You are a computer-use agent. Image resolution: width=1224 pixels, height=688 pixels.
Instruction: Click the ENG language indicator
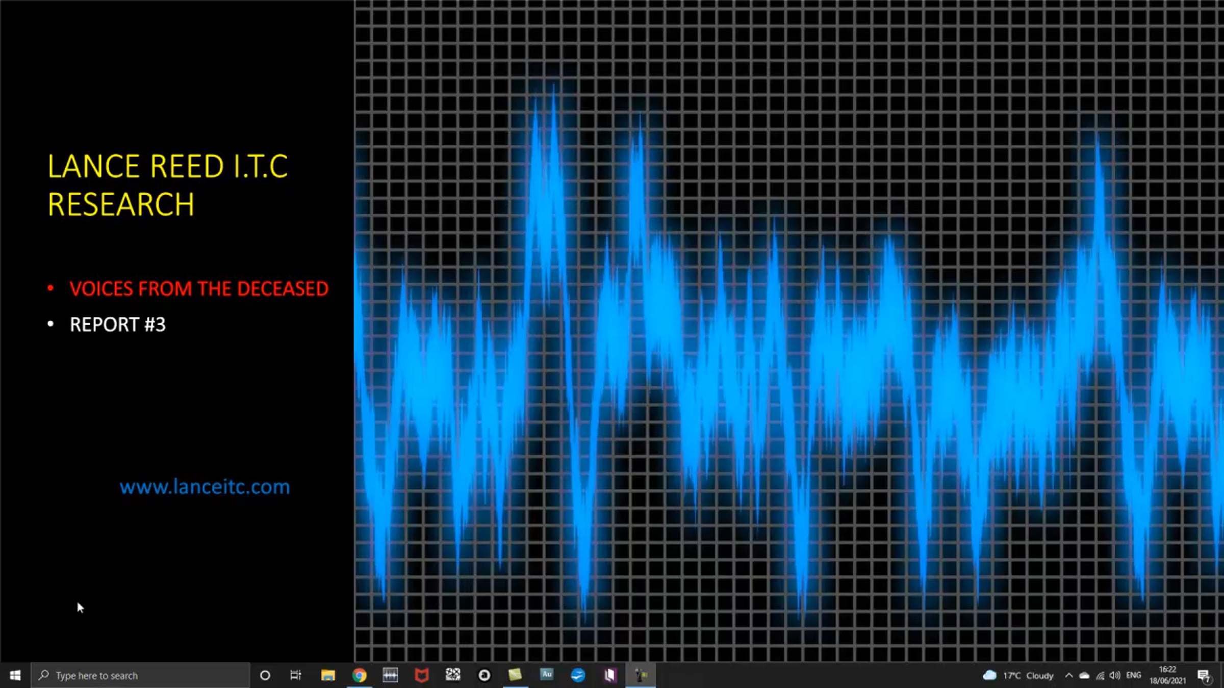(1134, 675)
